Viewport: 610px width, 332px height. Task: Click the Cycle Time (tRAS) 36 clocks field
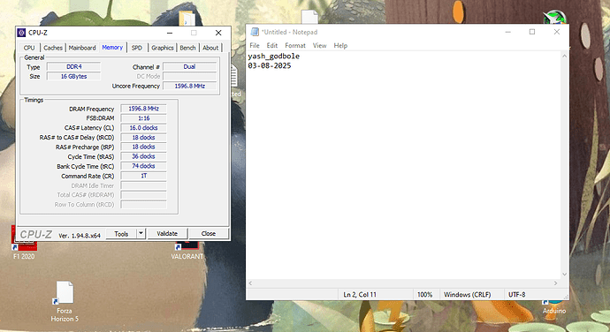point(143,156)
